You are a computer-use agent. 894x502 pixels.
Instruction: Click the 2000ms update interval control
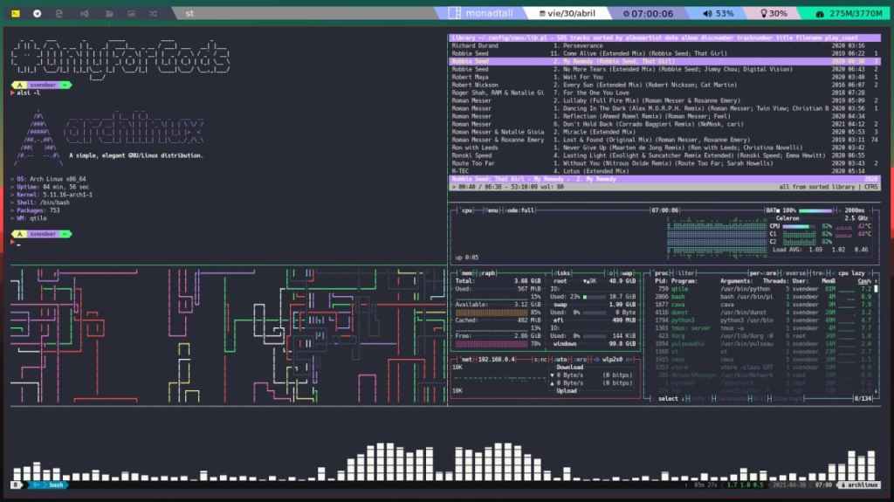click(854, 210)
